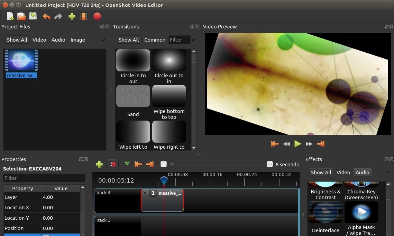Click Transitions scrollbar down arrow

(x=194, y=148)
